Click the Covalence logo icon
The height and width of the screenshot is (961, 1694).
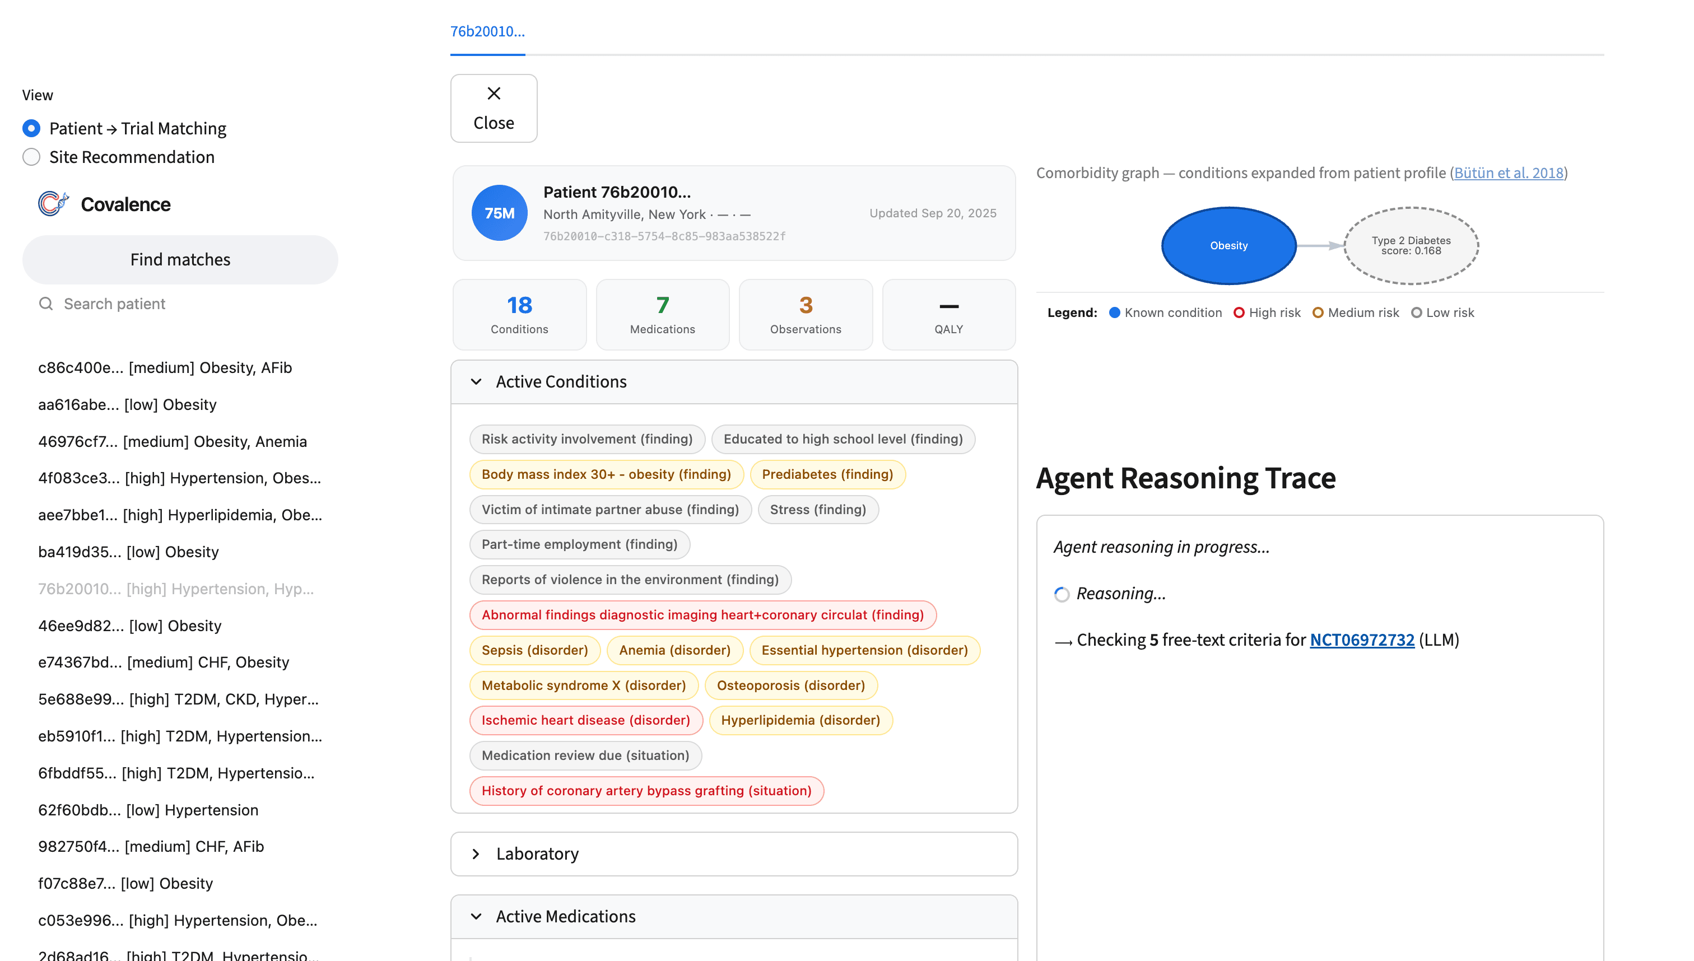(53, 204)
